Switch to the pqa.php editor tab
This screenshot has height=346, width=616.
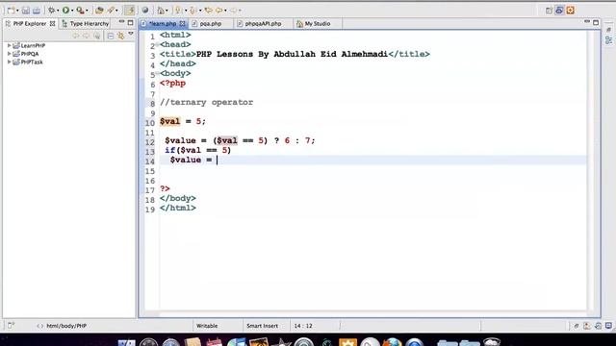pos(210,23)
